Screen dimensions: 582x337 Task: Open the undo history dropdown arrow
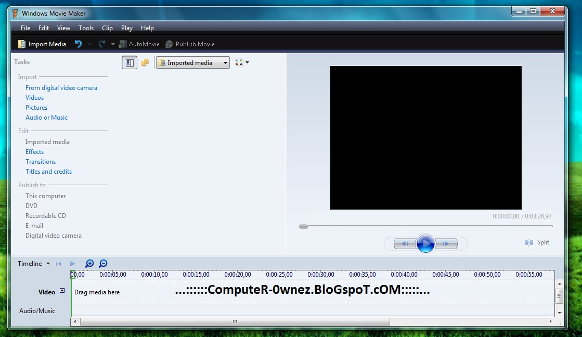[89, 44]
